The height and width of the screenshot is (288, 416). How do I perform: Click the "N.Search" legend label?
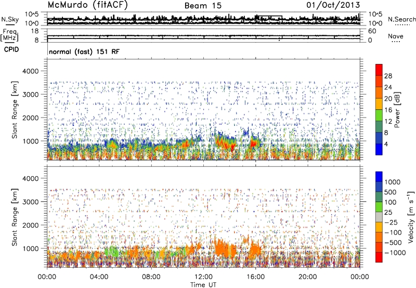pyautogui.click(x=402, y=19)
